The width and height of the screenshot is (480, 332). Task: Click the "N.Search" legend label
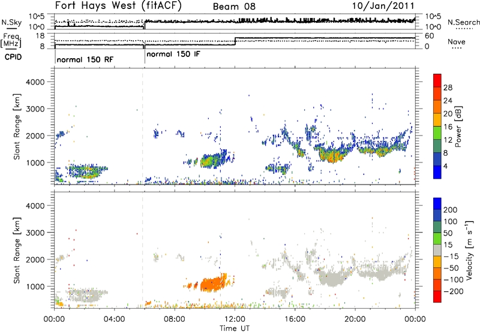tap(463, 22)
